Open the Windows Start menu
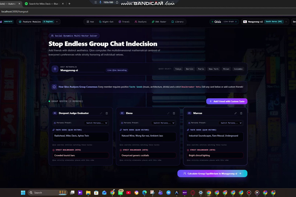Screen dimensions: 296x197 (x=23, y=193)
